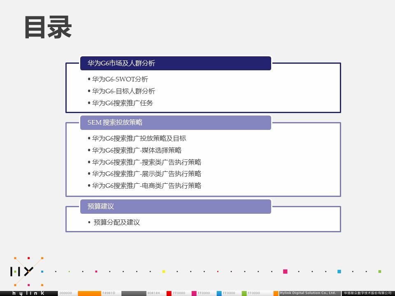The image size is (395, 296).
Task: Click the hylink wordmark in the footer
Action: [x=28, y=293]
